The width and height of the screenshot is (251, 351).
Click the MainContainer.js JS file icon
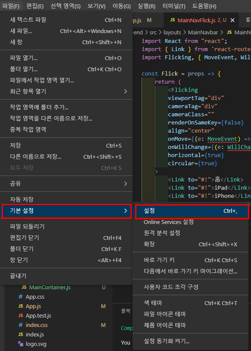[24, 287]
